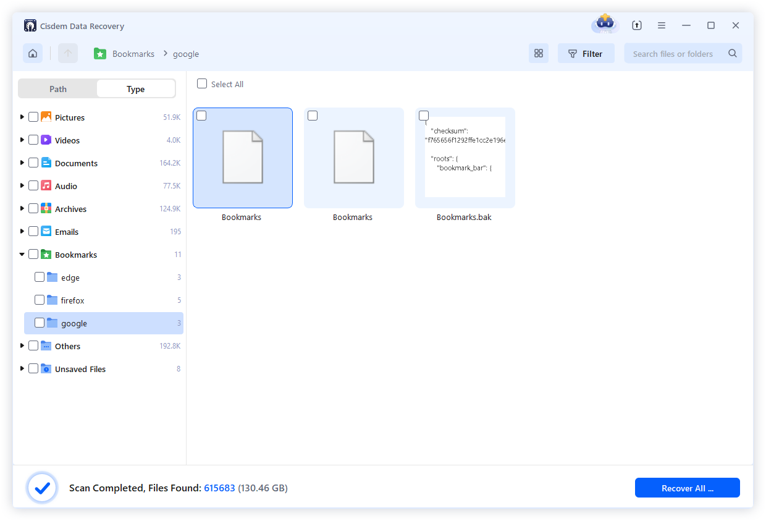
Task: Click the scan completed checkmark badge
Action: pos(41,488)
